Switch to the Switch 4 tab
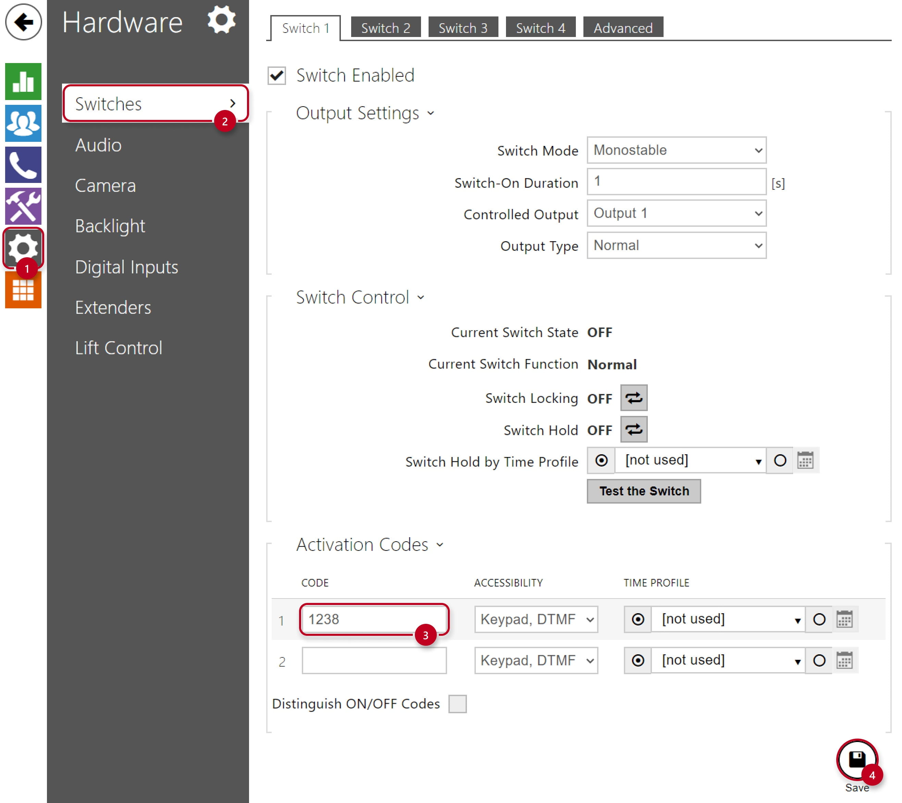 point(541,27)
